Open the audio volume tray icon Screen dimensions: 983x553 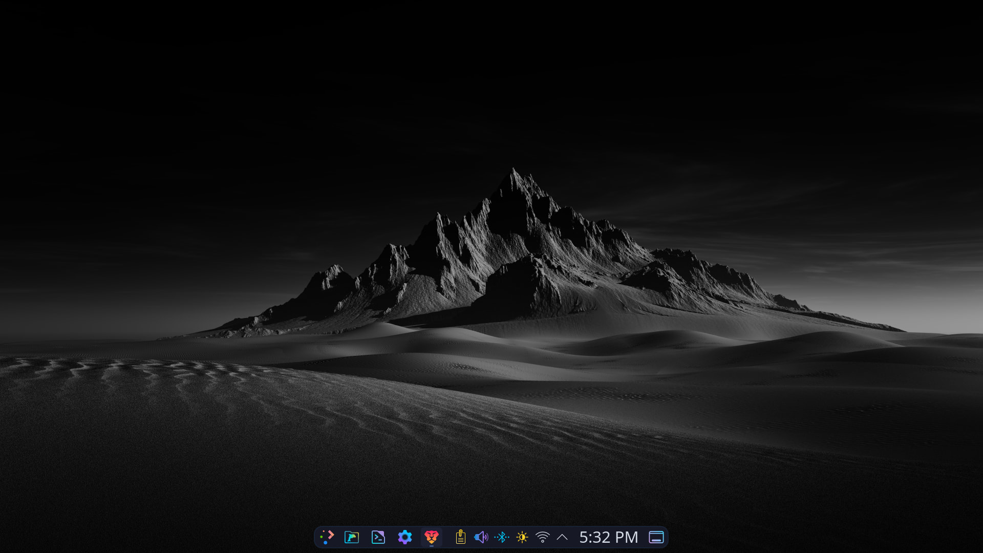[x=481, y=537]
